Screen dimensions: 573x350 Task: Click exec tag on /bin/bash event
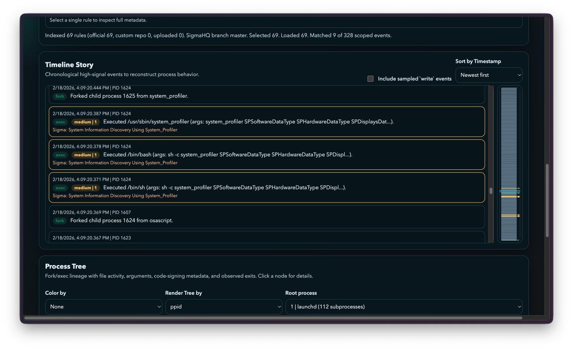coord(60,155)
